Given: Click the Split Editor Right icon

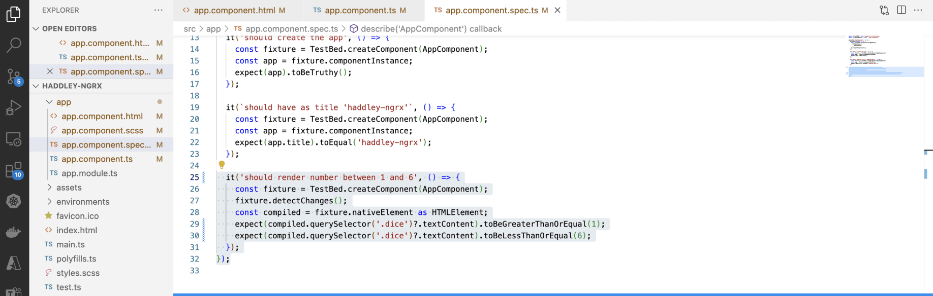Looking at the screenshot, I should point(901,10).
